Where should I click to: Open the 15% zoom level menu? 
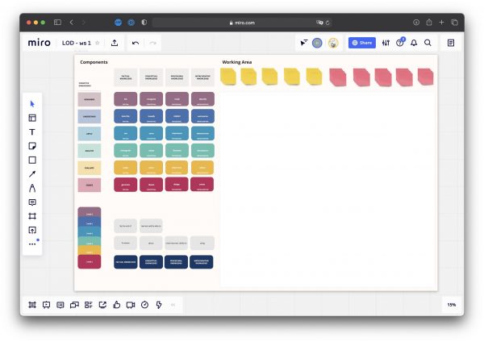[x=451, y=304]
